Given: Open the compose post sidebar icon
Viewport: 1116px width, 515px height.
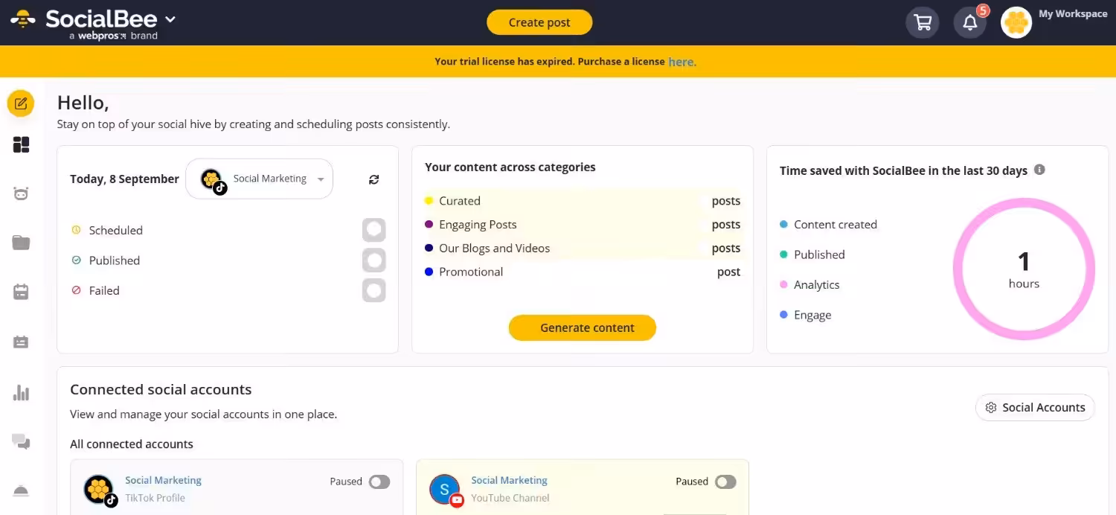Looking at the screenshot, I should [21, 103].
